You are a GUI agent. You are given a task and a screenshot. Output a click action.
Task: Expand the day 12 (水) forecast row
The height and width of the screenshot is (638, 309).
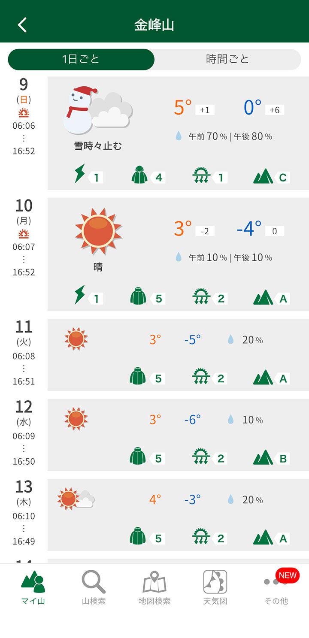pyautogui.click(x=178, y=435)
